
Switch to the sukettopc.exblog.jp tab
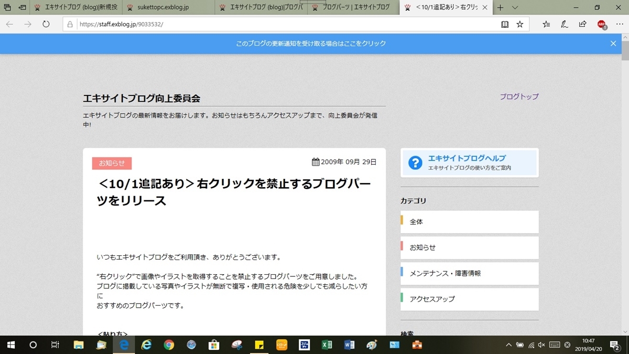[169, 8]
